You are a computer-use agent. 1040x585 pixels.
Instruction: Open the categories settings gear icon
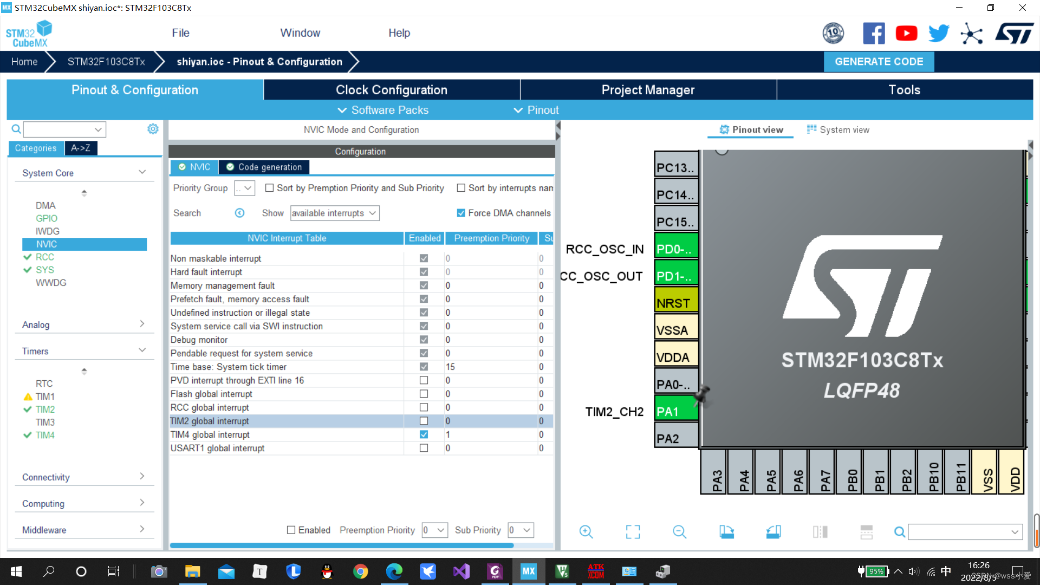pyautogui.click(x=153, y=129)
